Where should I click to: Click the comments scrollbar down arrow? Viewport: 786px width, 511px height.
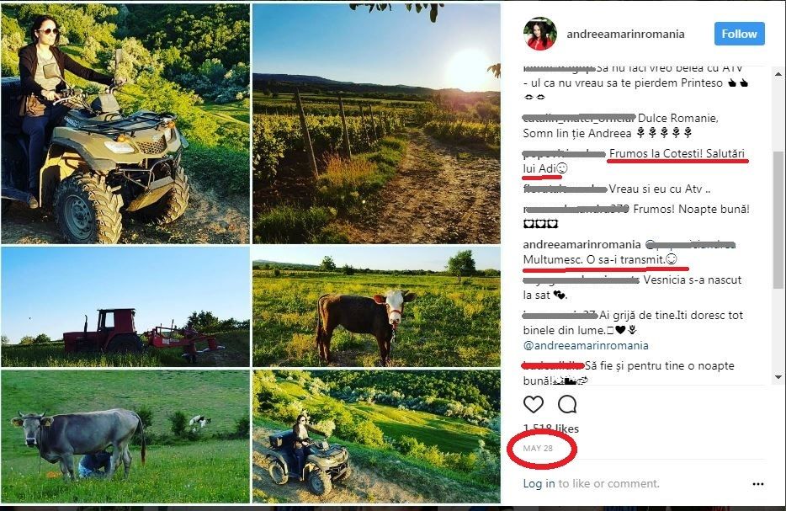point(778,377)
